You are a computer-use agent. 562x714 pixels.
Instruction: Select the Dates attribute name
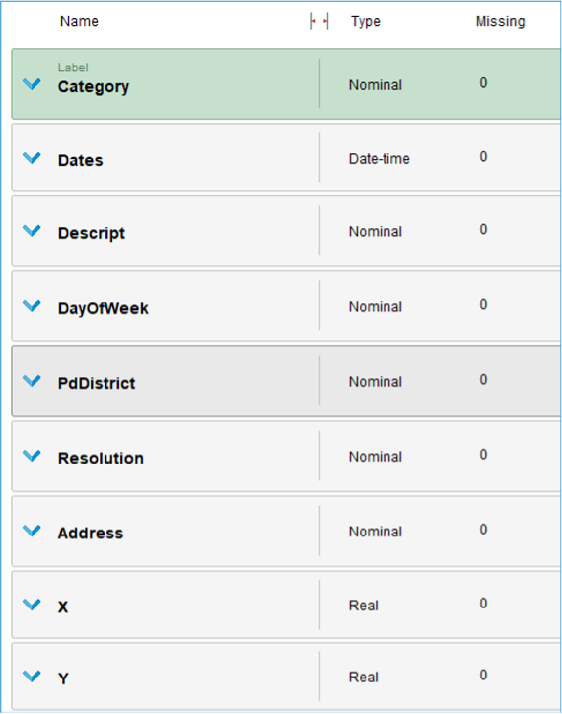pos(80,161)
